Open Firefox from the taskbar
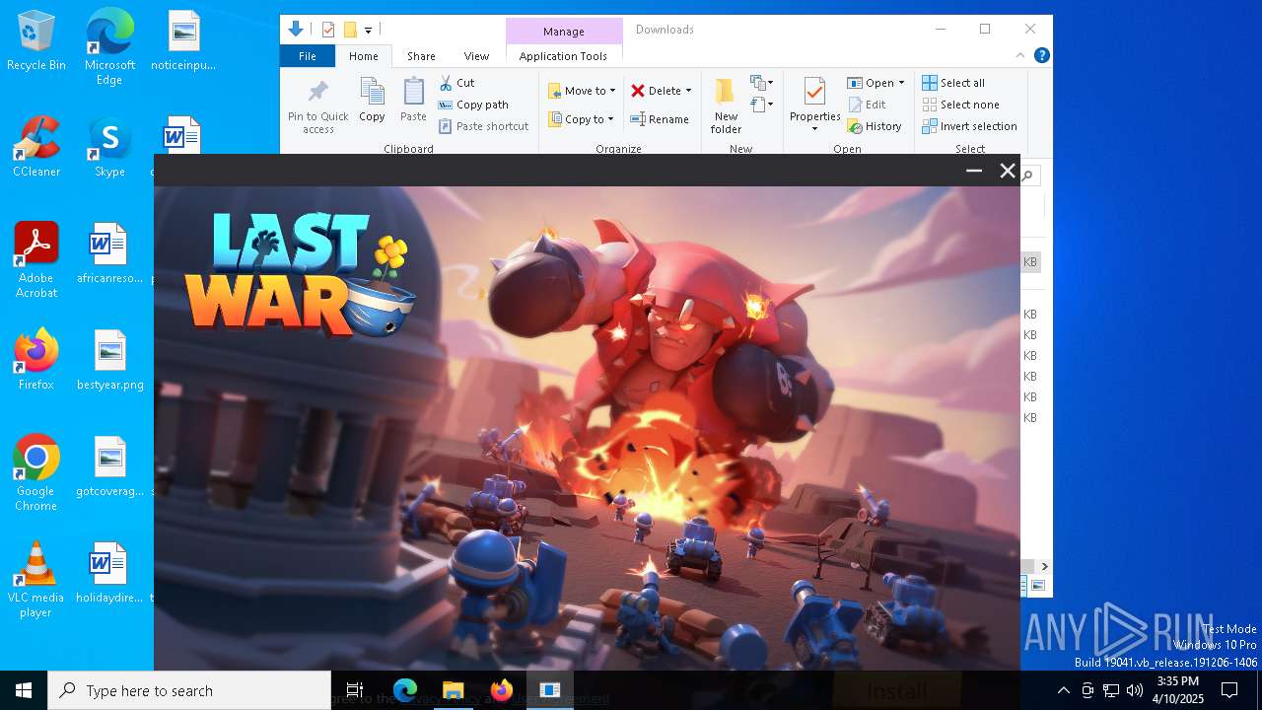This screenshot has width=1262, height=710. 502,690
